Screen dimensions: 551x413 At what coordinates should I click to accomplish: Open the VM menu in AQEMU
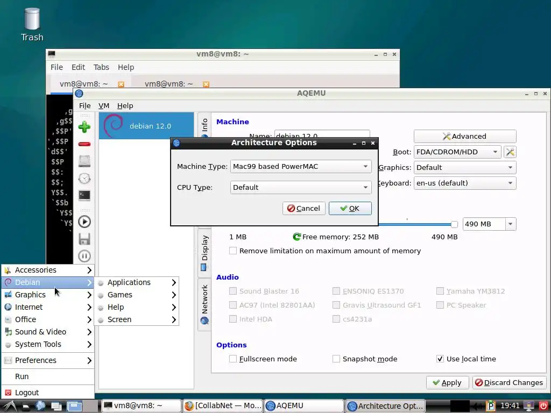click(x=104, y=106)
